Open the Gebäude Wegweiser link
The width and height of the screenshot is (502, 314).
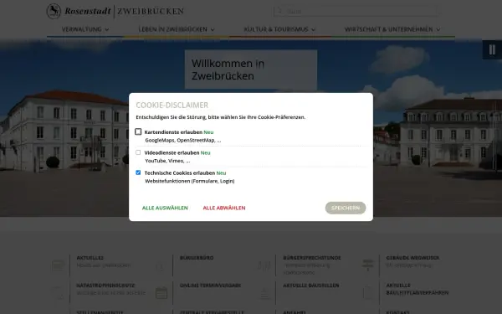(x=412, y=258)
